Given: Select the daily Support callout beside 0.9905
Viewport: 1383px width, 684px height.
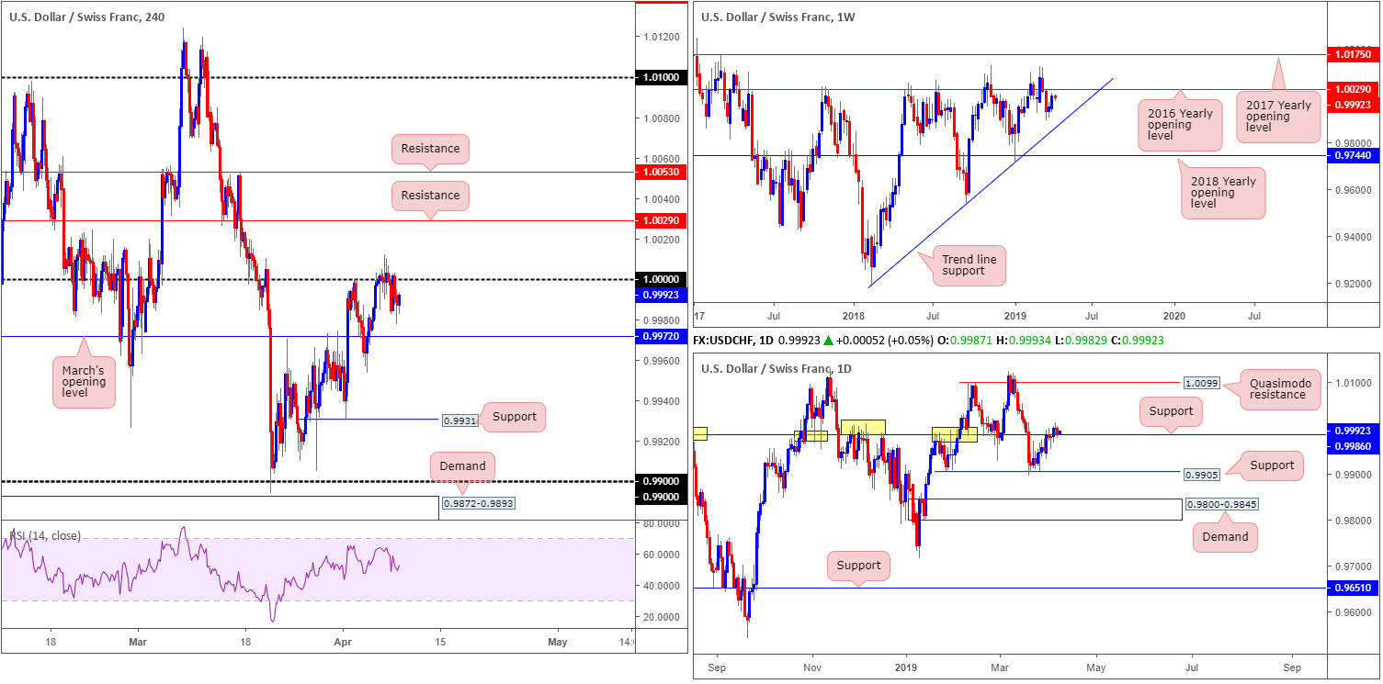Looking at the screenshot, I should (x=1272, y=465).
